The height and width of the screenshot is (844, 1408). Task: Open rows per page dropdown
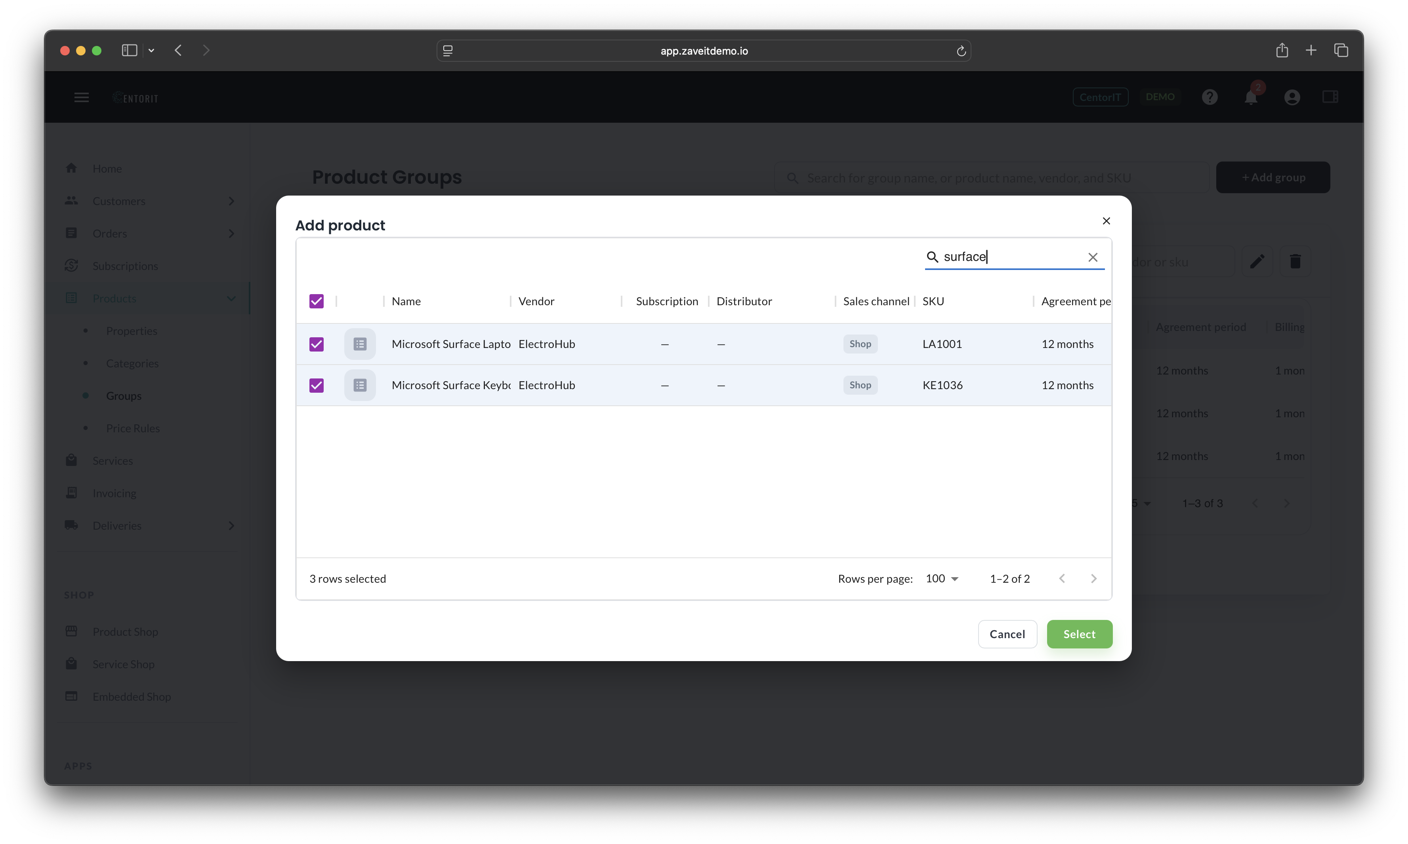pos(942,578)
